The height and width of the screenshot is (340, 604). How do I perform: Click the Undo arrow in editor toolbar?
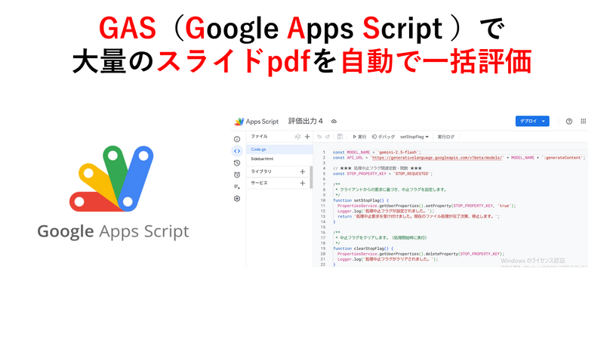click(320, 137)
